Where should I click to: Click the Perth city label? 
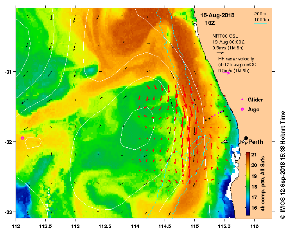coord(256,142)
